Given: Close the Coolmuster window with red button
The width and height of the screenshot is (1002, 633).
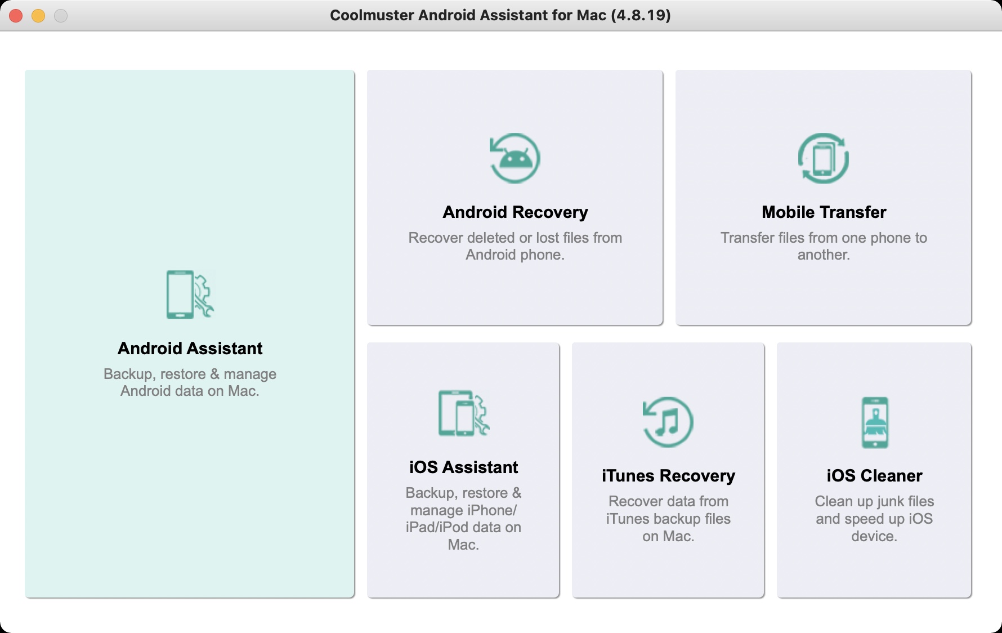Looking at the screenshot, I should pyautogui.click(x=16, y=16).
